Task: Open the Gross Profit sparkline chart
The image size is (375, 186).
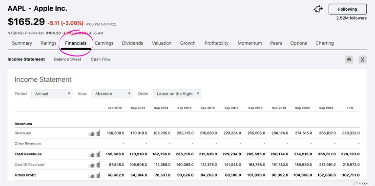Action: click(94, 175)
